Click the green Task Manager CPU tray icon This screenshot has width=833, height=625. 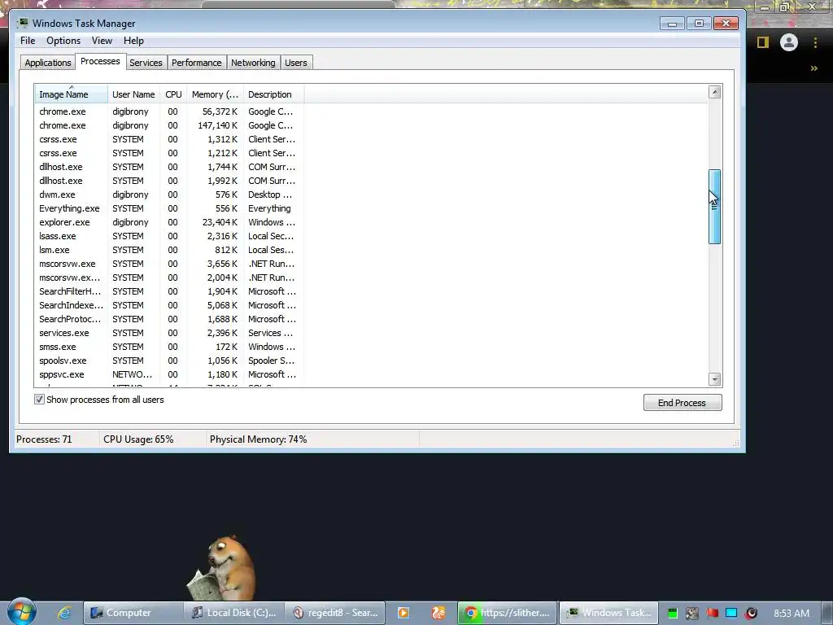(673, 614)
